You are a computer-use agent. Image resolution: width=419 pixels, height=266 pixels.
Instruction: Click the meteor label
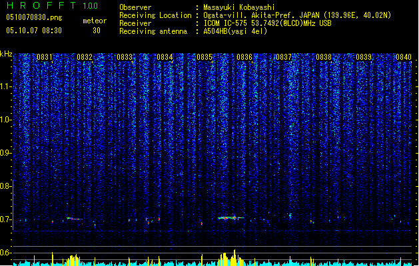click(x=95, y=21)
